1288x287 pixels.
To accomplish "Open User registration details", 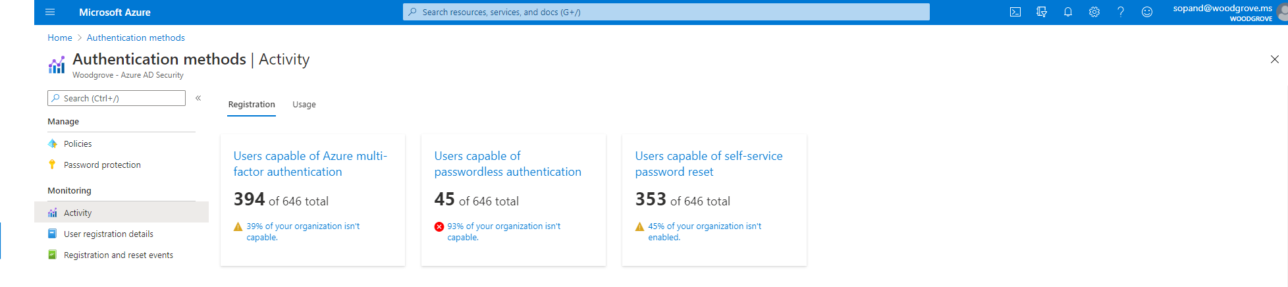I will (109, 234).
